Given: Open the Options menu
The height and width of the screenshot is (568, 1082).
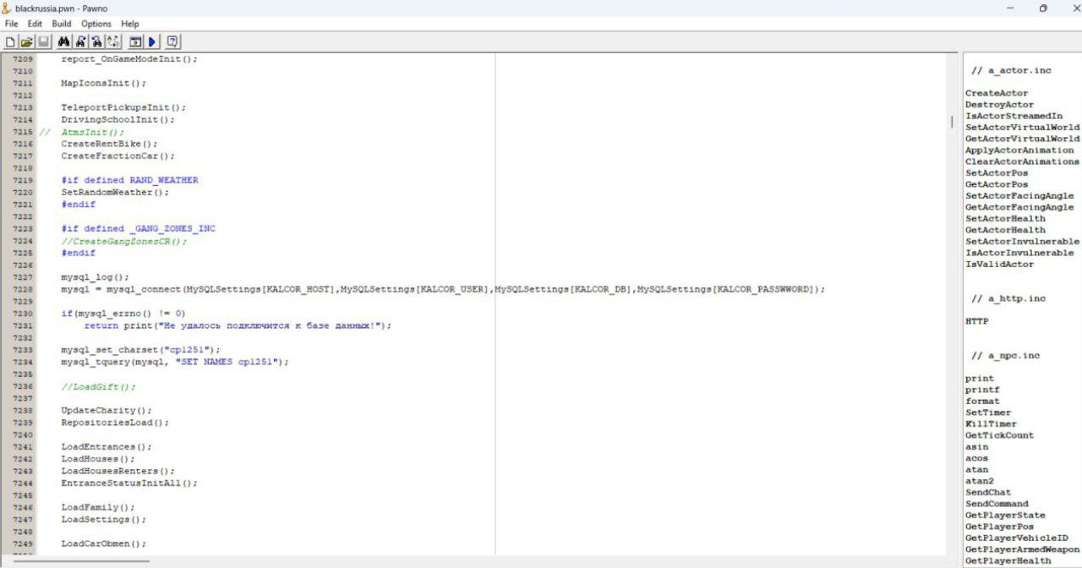Looking at the screenshot, I should 96,24.
